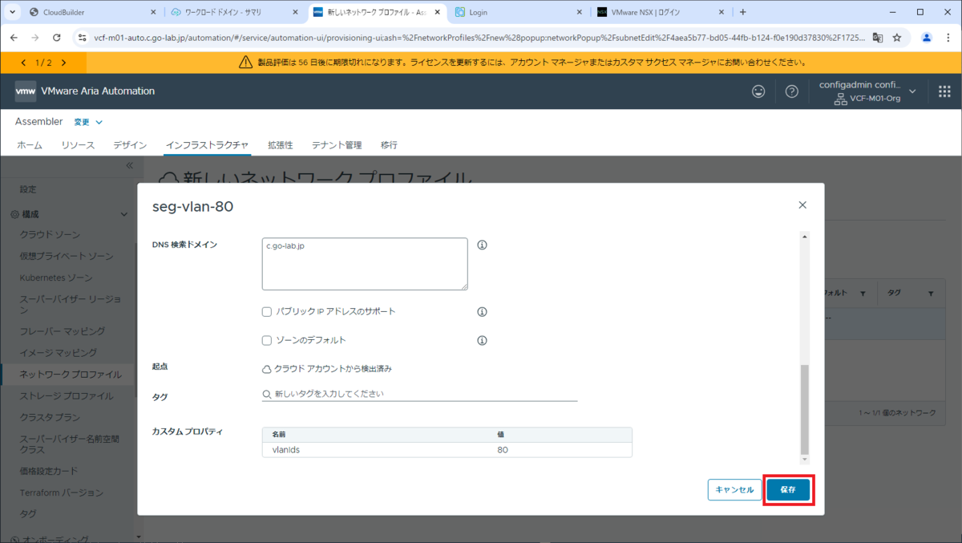Click the browser back arrow
Screen dimensions: 962x543
pos(14,37)
